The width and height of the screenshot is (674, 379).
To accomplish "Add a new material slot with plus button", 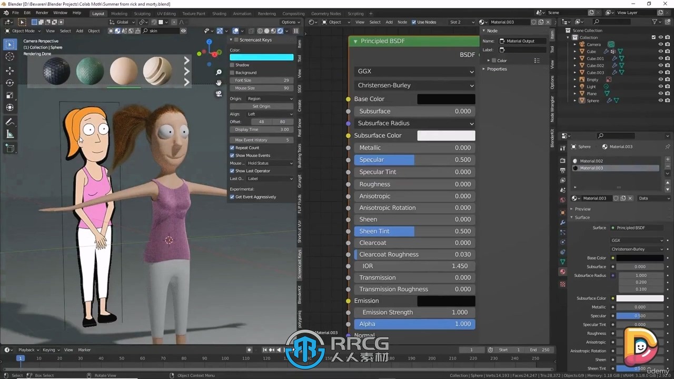I will point(668,160).
